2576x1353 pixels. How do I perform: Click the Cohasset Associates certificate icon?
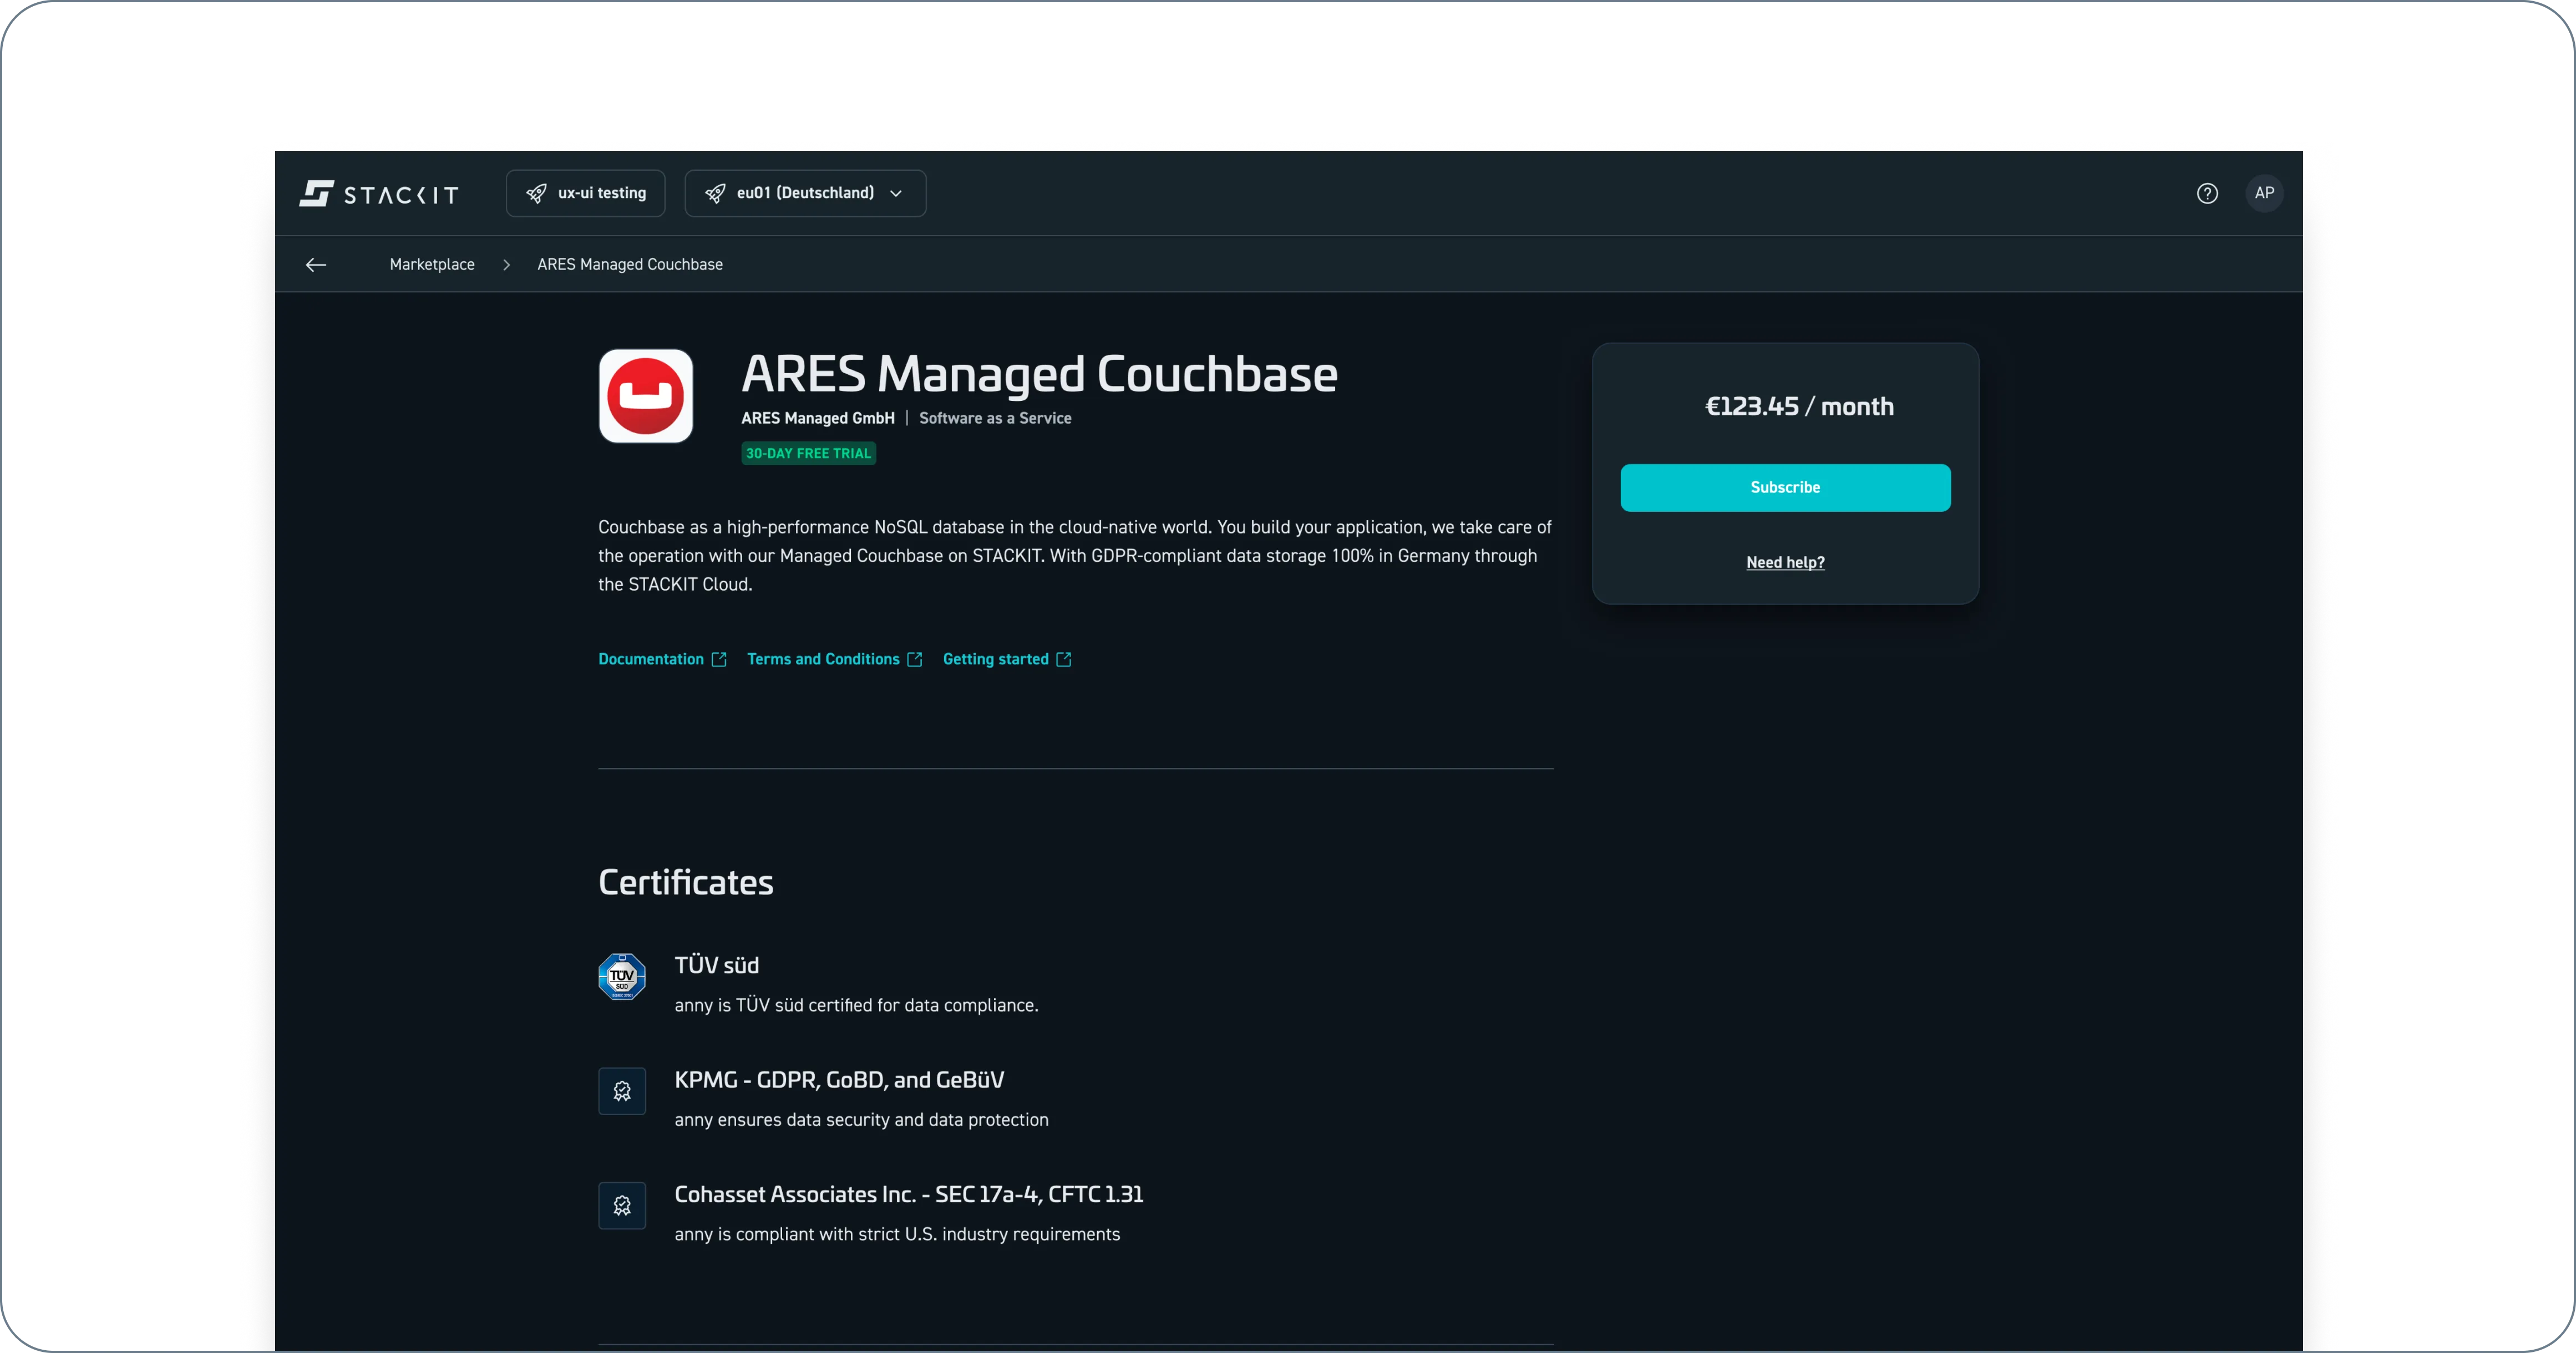pyautogui.click(x=622, y=1206)
